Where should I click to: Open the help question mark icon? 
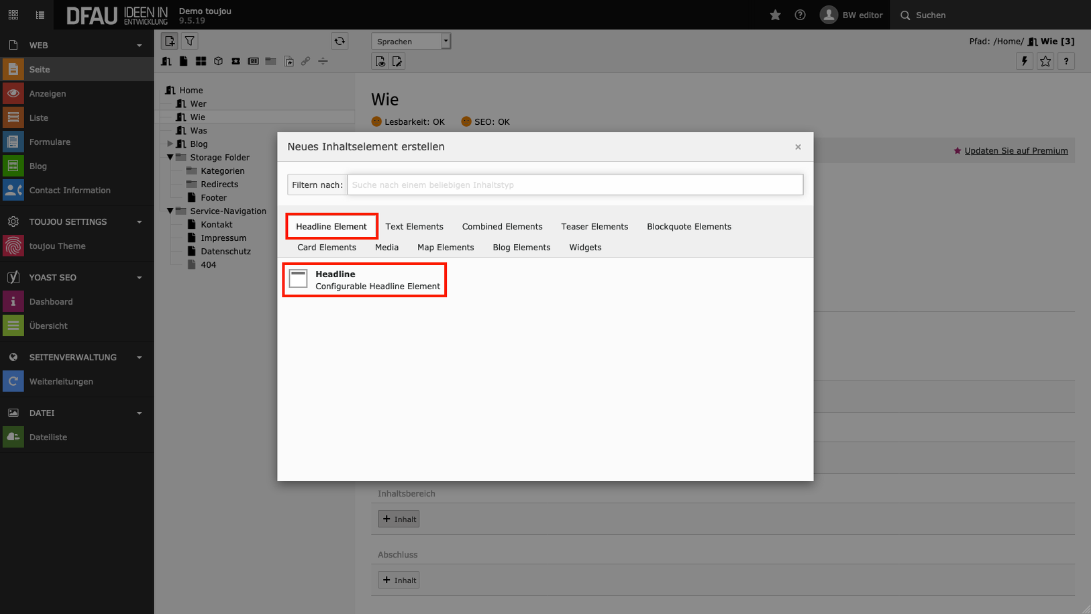tap(800, 15)
